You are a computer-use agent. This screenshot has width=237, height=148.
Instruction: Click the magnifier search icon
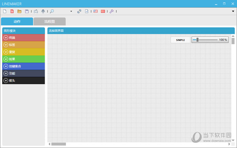[52, 11]
